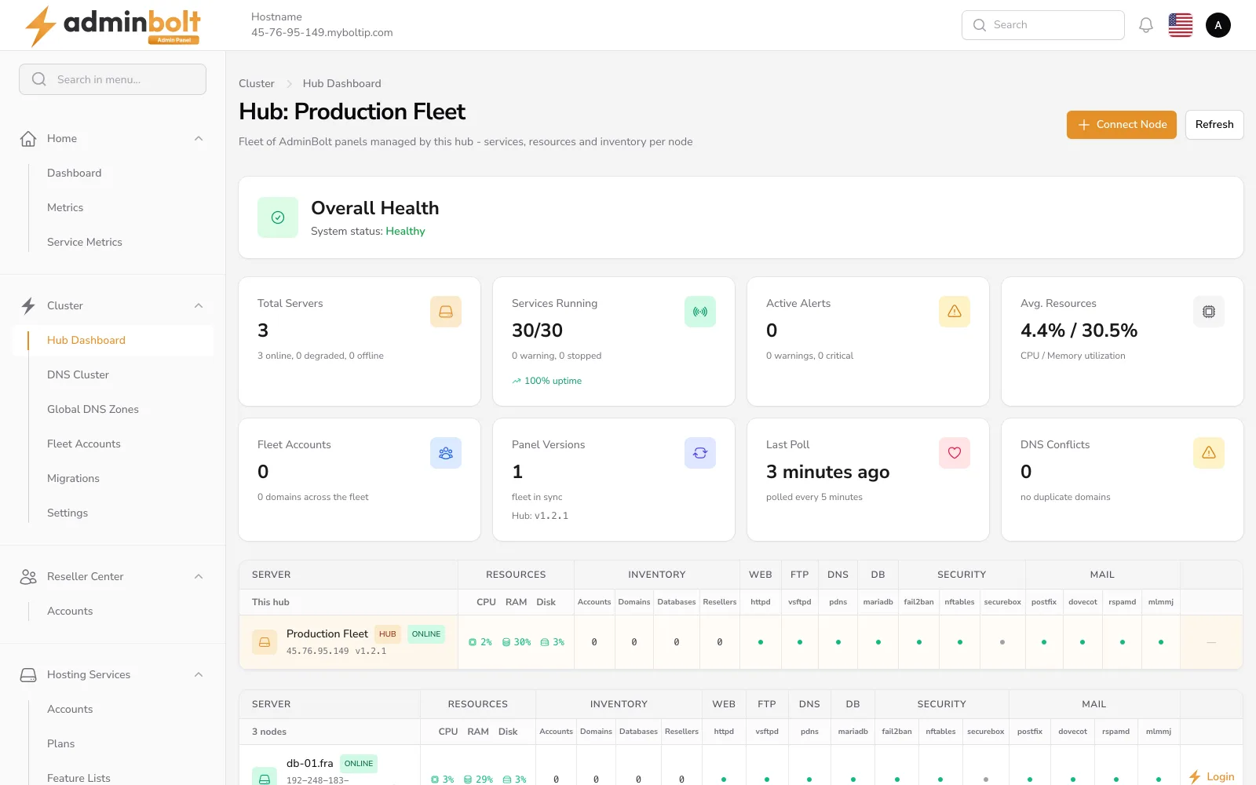The height and width of the screenshot is (785, 1256).
Task: Click the Reseller Center people icon
Action: (x=28, y=576)
